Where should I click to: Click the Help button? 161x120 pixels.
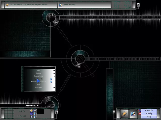point(149,117)
